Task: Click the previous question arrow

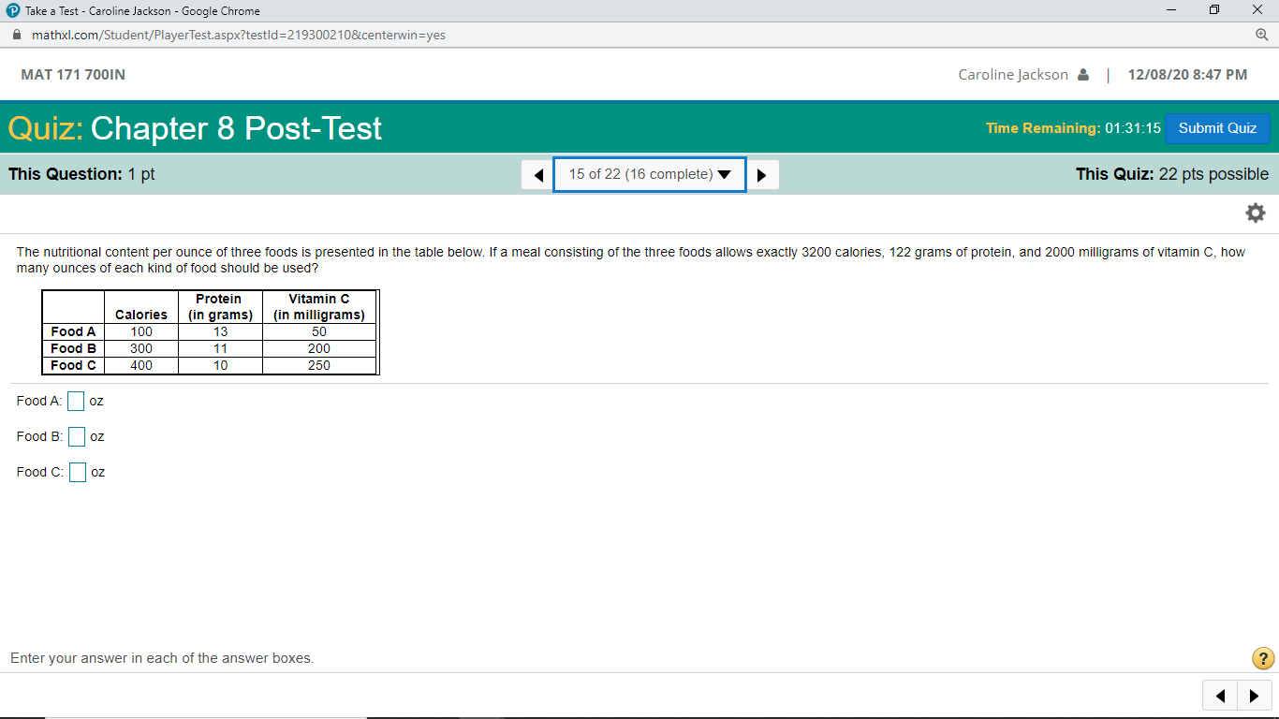Action: (x=537, y=174)
